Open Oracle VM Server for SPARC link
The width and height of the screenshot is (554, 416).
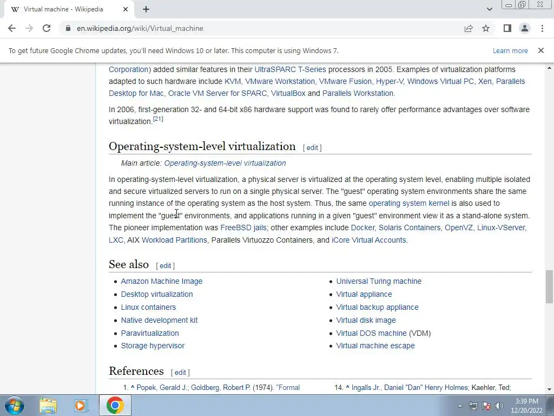[217, 93]
